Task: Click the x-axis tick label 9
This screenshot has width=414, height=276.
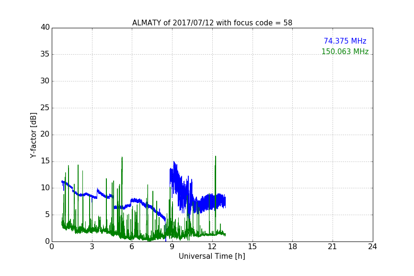Action: point(172,247)
